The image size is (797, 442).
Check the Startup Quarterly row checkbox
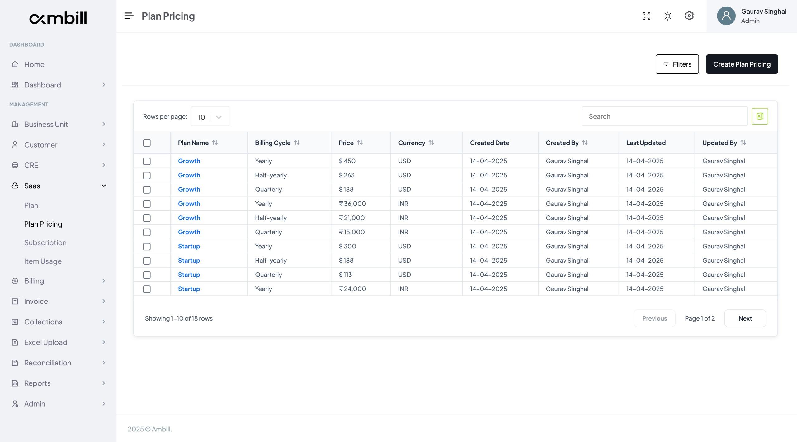point(147,275)
